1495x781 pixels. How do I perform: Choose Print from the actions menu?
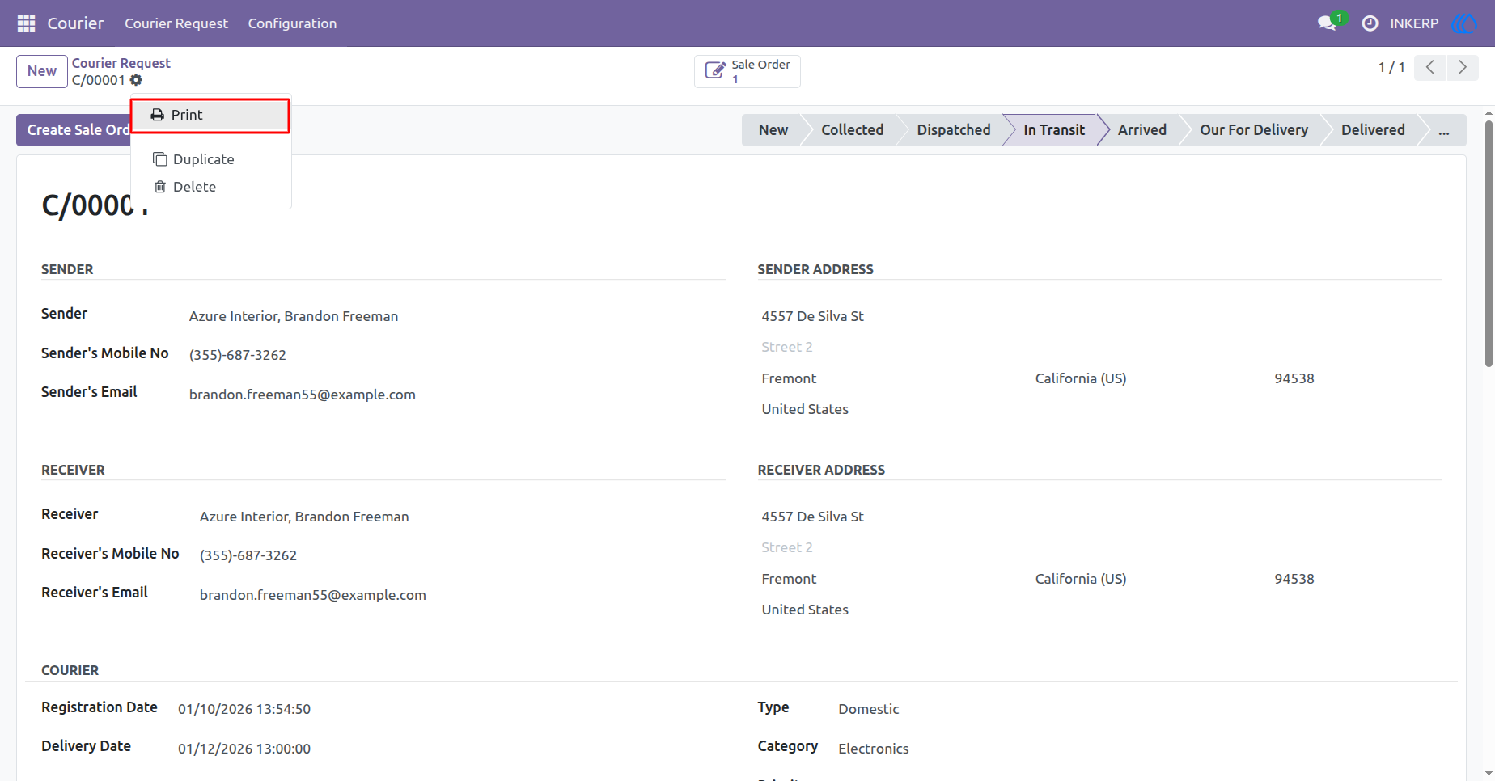click(210, 116)
